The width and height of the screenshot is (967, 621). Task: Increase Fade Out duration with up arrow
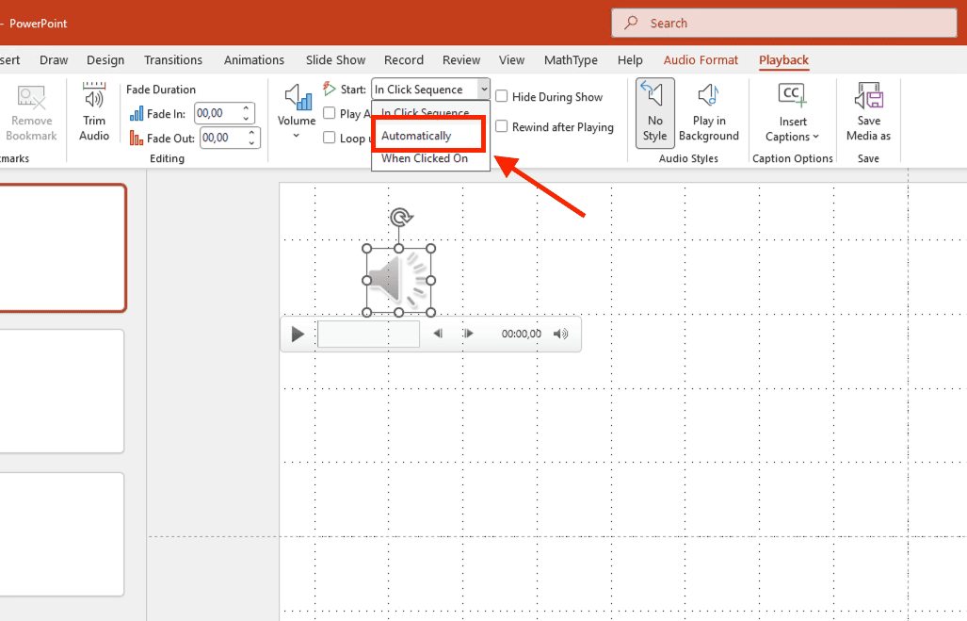click(251, 133)
